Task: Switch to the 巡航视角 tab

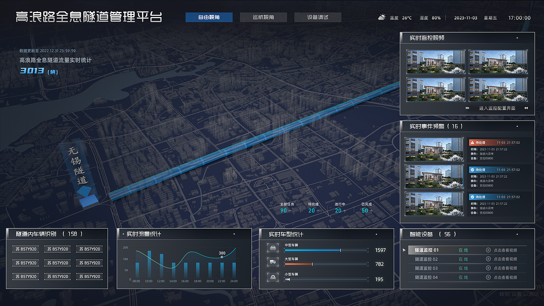Action: (x=263, y=17)
